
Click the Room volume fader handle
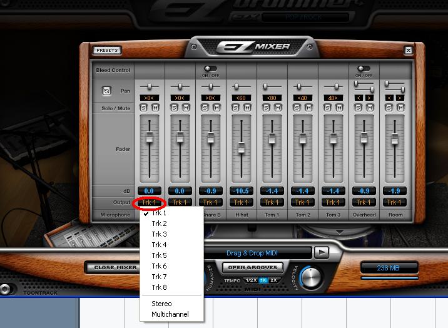[395, 139]
